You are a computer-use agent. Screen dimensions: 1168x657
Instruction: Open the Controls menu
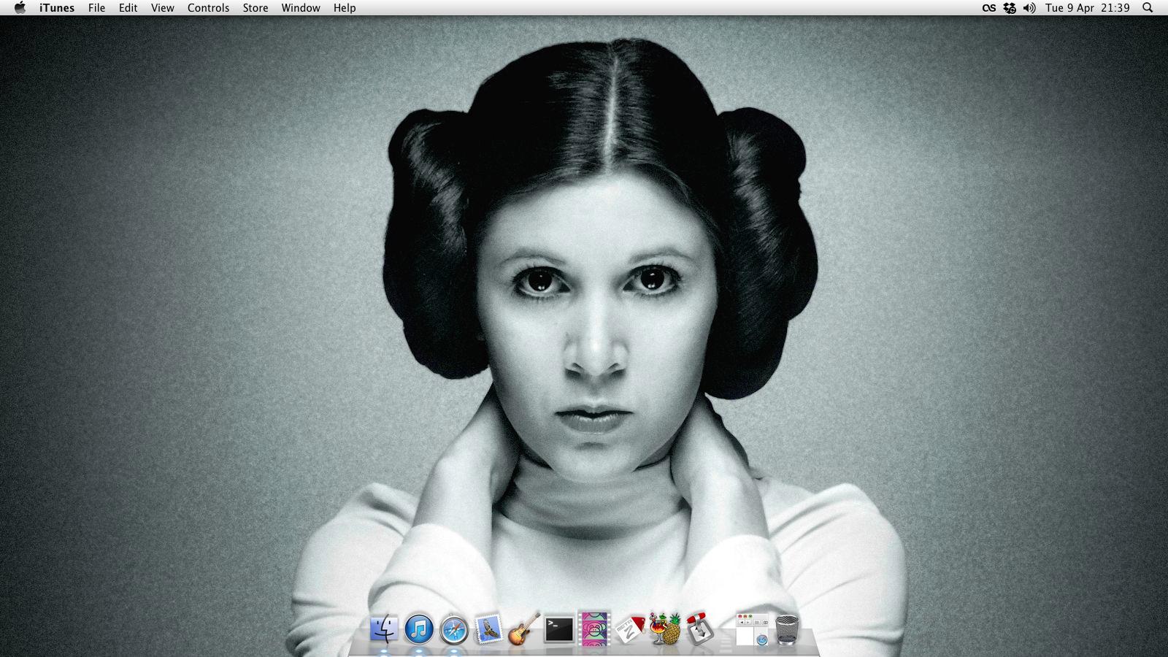(208, 8)
